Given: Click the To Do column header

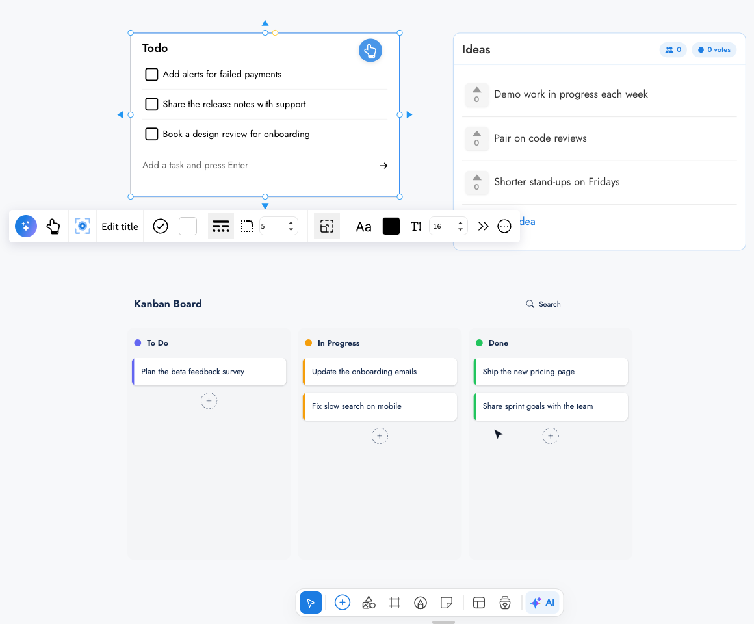Looking at the screenshot, I should click(157, 343).
